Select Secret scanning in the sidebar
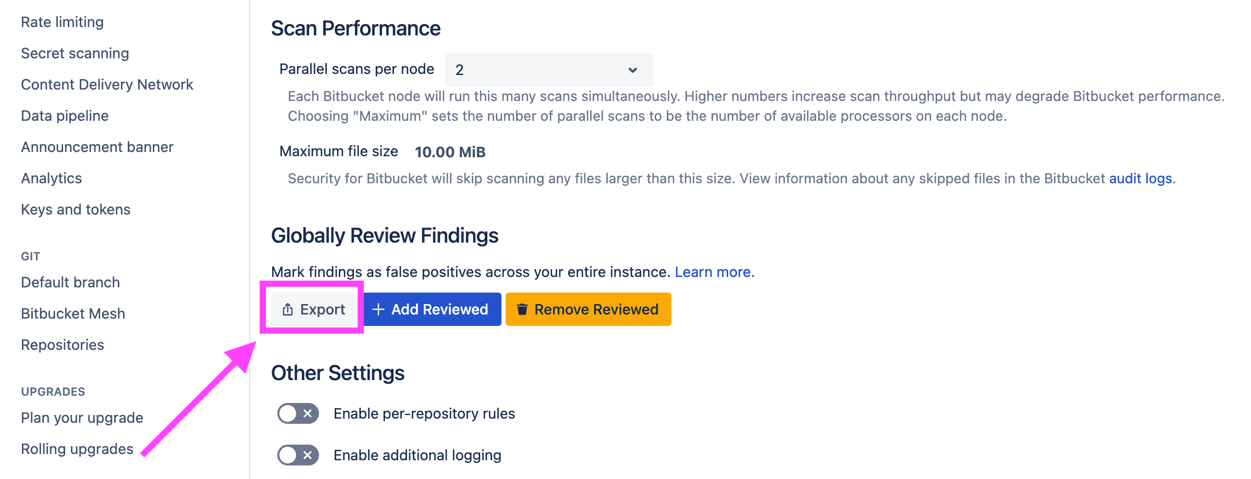Viewport: 1251px width, 479px height. (75, 53)
